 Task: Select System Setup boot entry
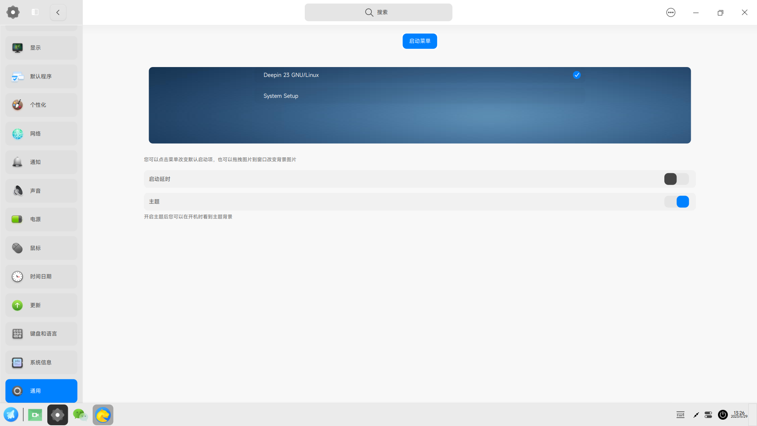[281, 96]
